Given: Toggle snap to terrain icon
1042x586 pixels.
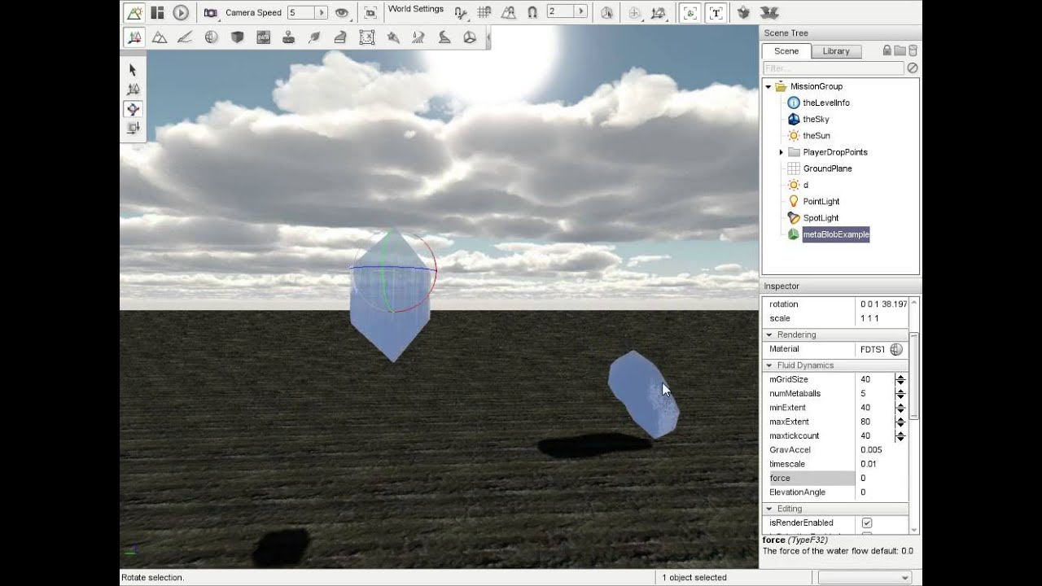Looking at the screenshot, I should coord(509,12).
